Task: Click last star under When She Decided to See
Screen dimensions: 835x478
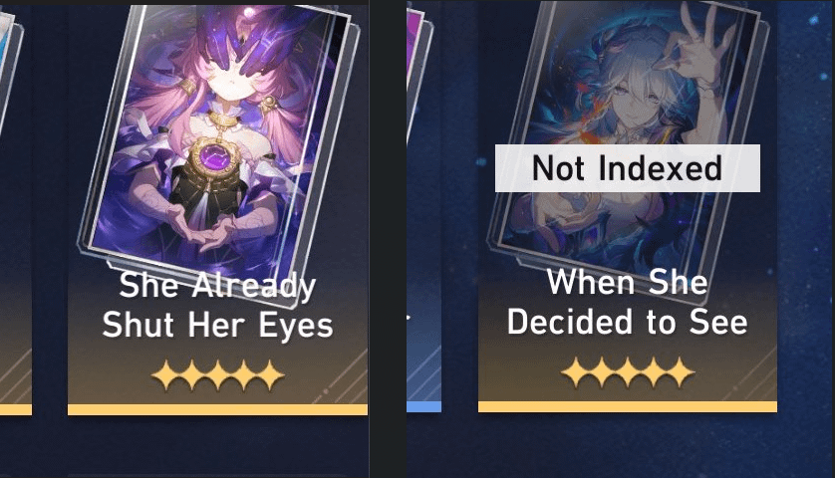Action: coord(680,371)
